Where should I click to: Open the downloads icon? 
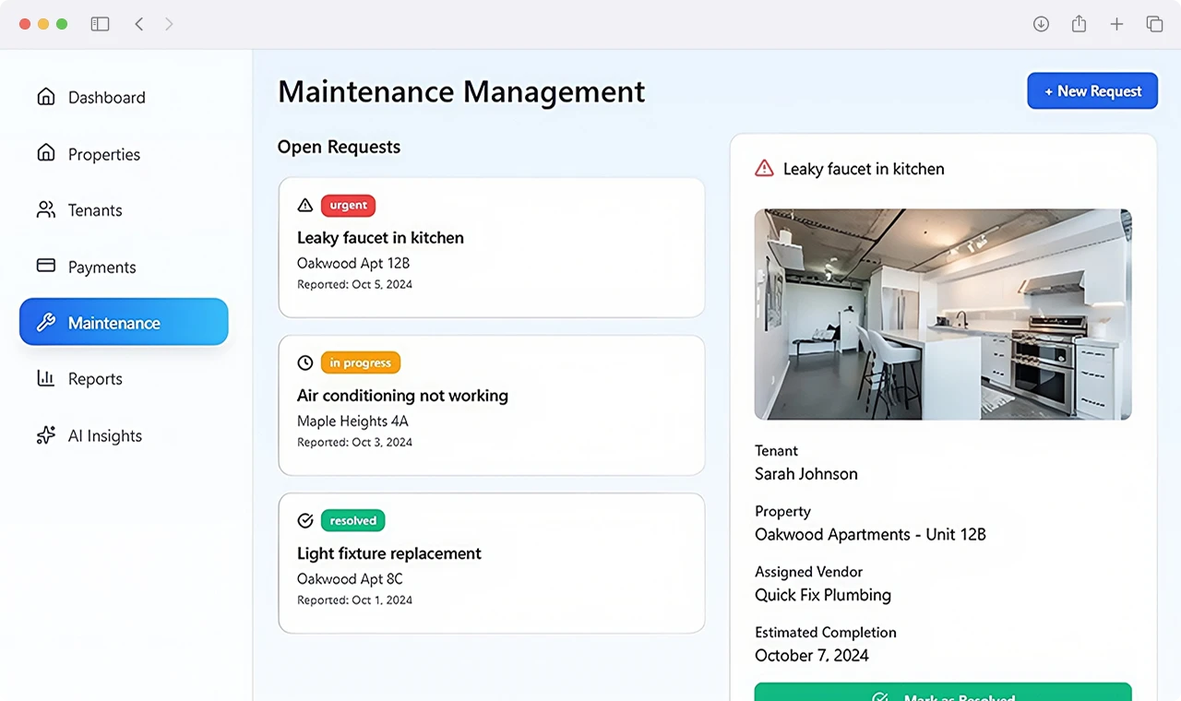coord(1041,24)
